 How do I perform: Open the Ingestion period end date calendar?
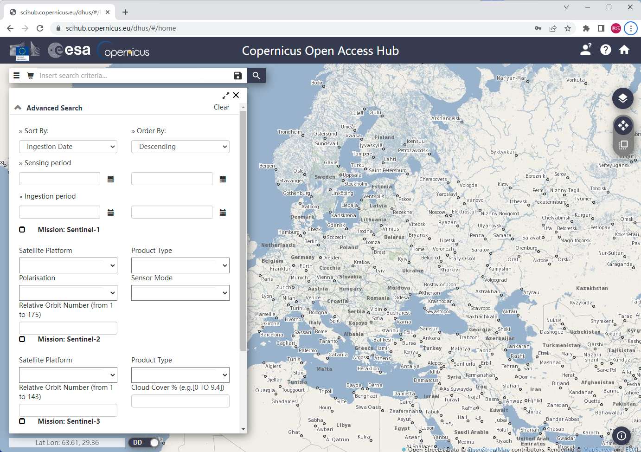[223, 213]
